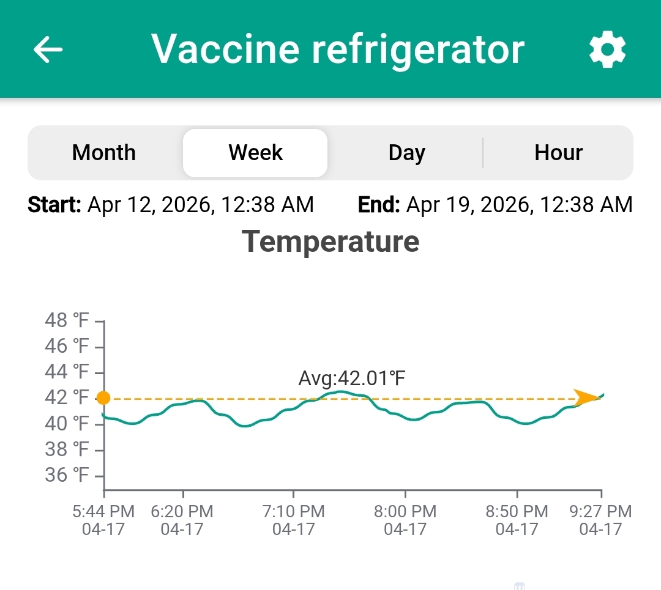
Task: Click the orange arrowhead on average line
Action: click(587, 397)
